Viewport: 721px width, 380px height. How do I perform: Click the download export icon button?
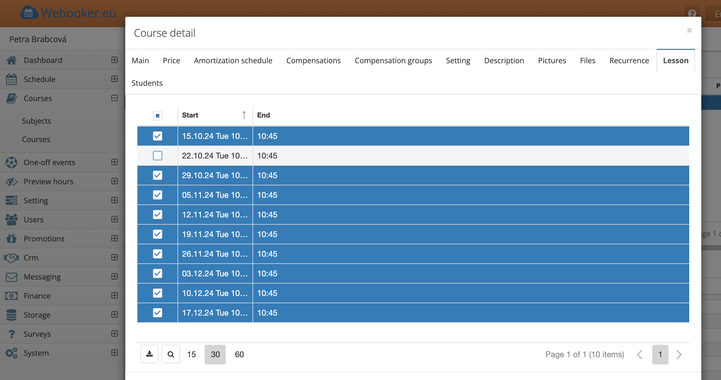tap(149, 354)
